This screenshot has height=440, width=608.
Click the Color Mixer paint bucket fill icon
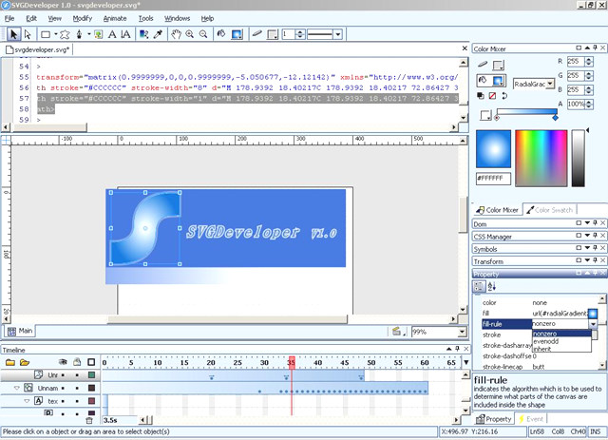coord(483,80)
